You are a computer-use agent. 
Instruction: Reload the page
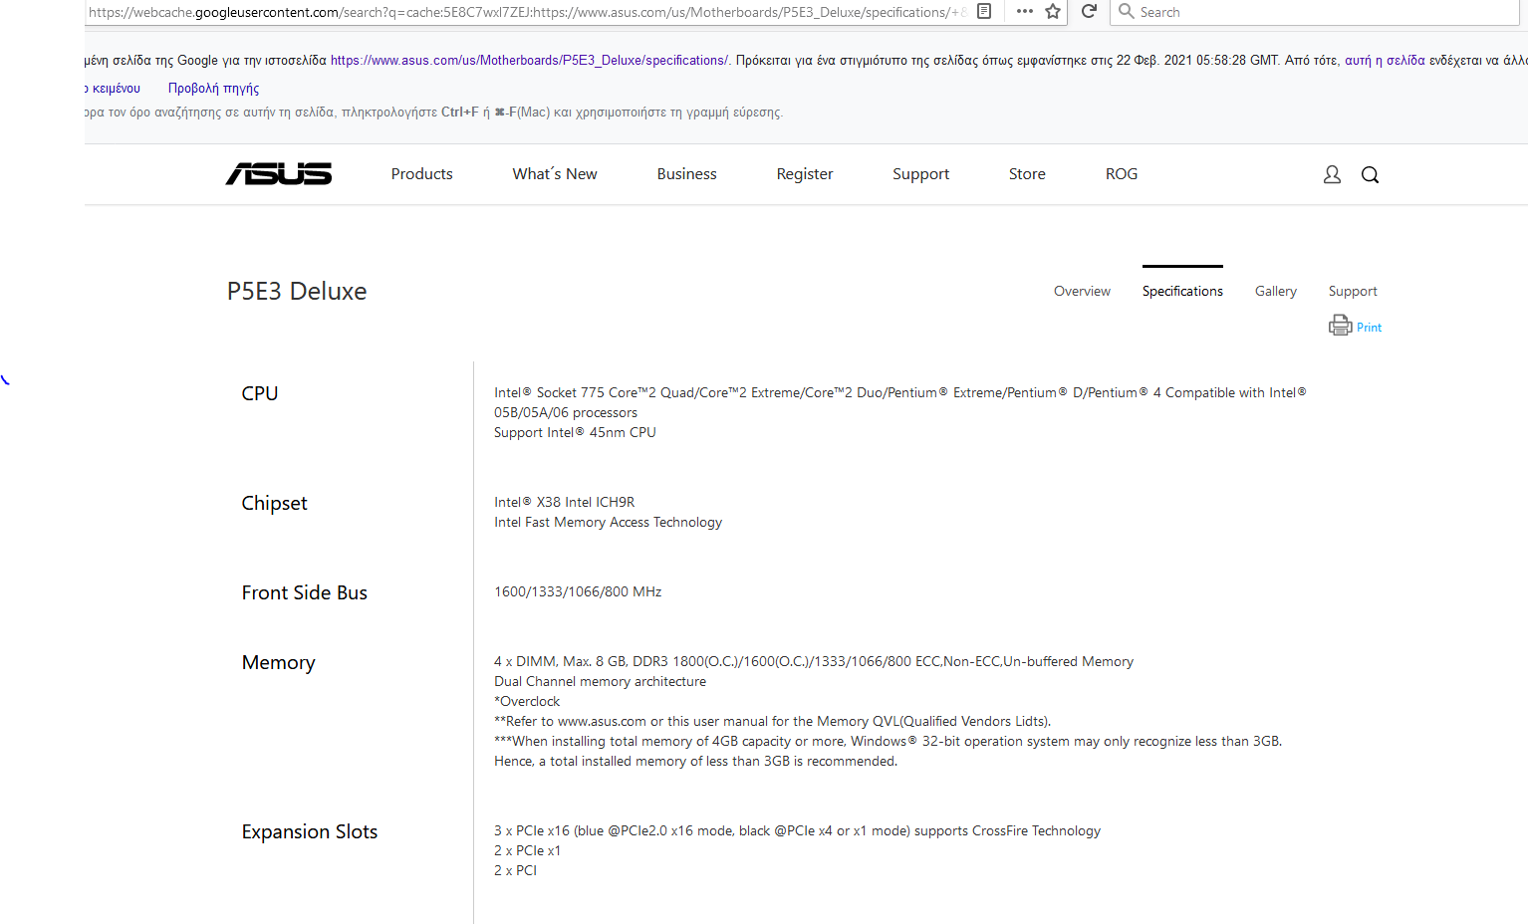pyautogui.click(x=1089, y=11)
